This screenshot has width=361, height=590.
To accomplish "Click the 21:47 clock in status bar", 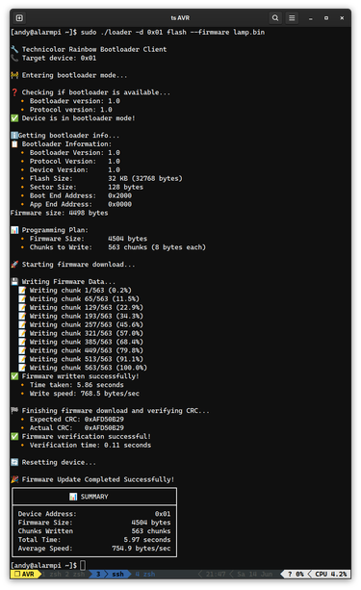I will 216,574.
